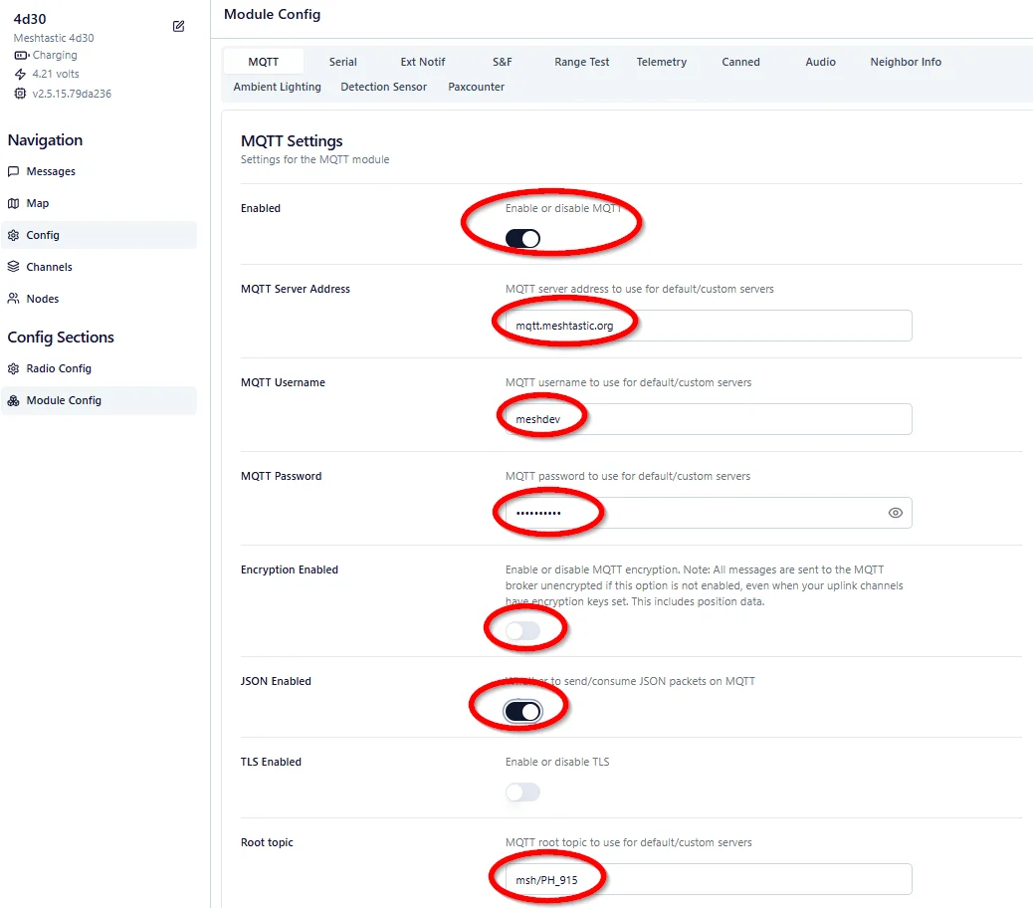Show the MQTT password with eye icon
Image resolution: width=1033 pixels, height=908 pixels.
896,513
